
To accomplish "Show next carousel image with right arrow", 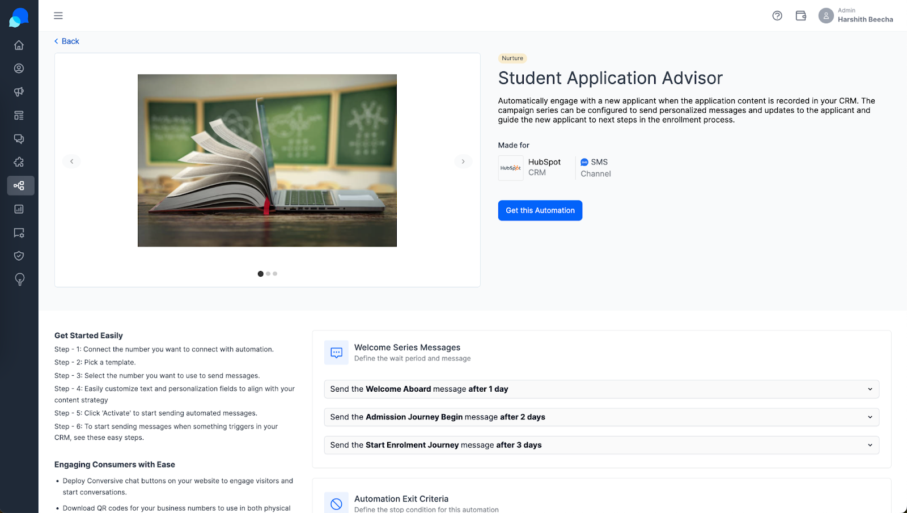I will pyautogui.click(x=463, y=162).
